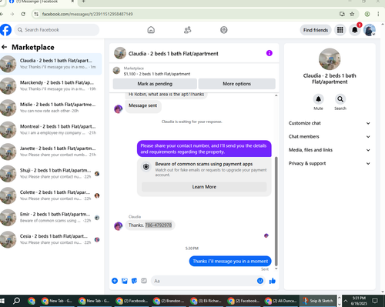Open Snip & Sketch in taskbar
Image resolution: width=385 pixels, height=307 pixels.
318,301
